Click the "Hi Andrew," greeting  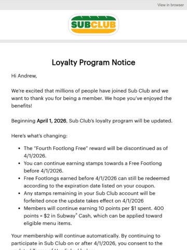click(24, 76)
